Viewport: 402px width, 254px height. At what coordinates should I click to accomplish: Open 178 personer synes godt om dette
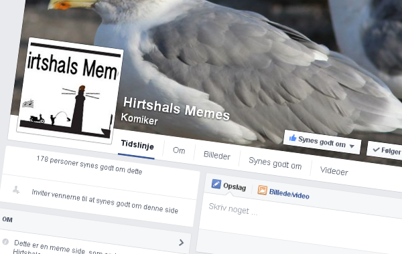89,165
